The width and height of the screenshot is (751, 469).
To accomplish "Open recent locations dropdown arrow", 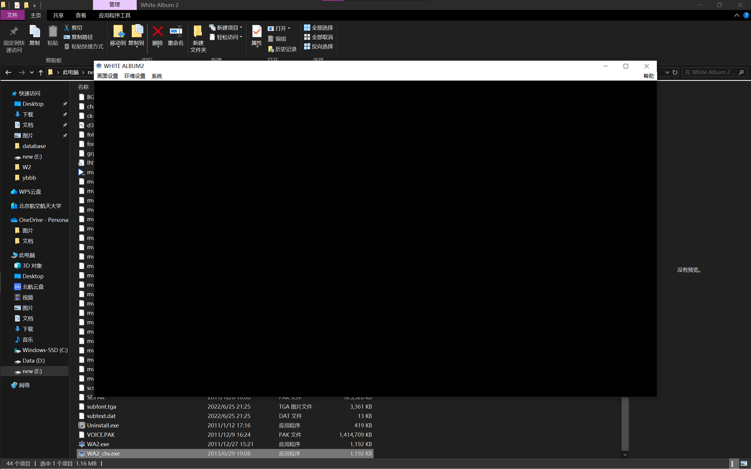I will (x=32, y=72).
